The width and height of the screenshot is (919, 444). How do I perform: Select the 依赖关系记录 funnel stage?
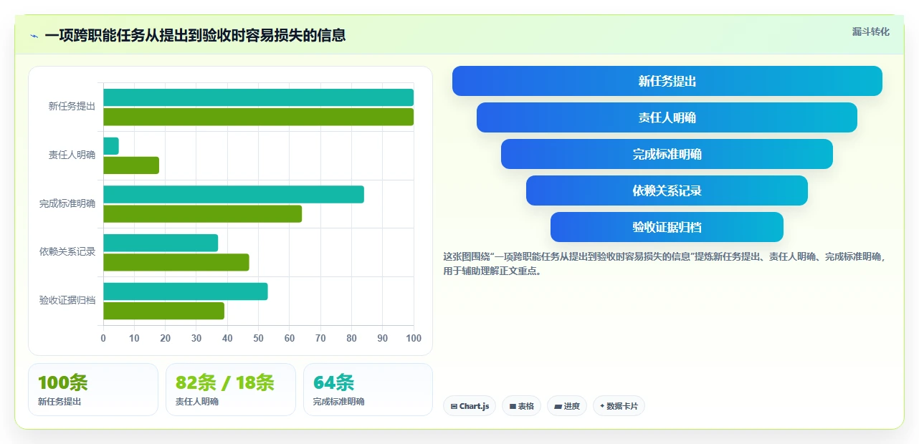point(667,190)
